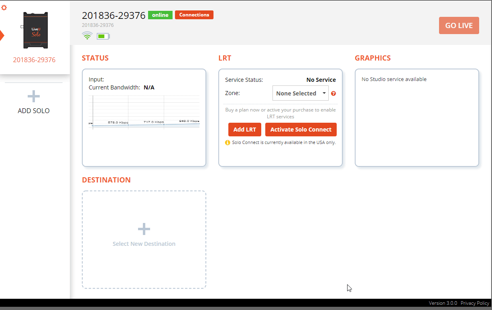Click the orange arrow selected-unit marker
This screenshot has height=310, width=492.
pos(2,35)
